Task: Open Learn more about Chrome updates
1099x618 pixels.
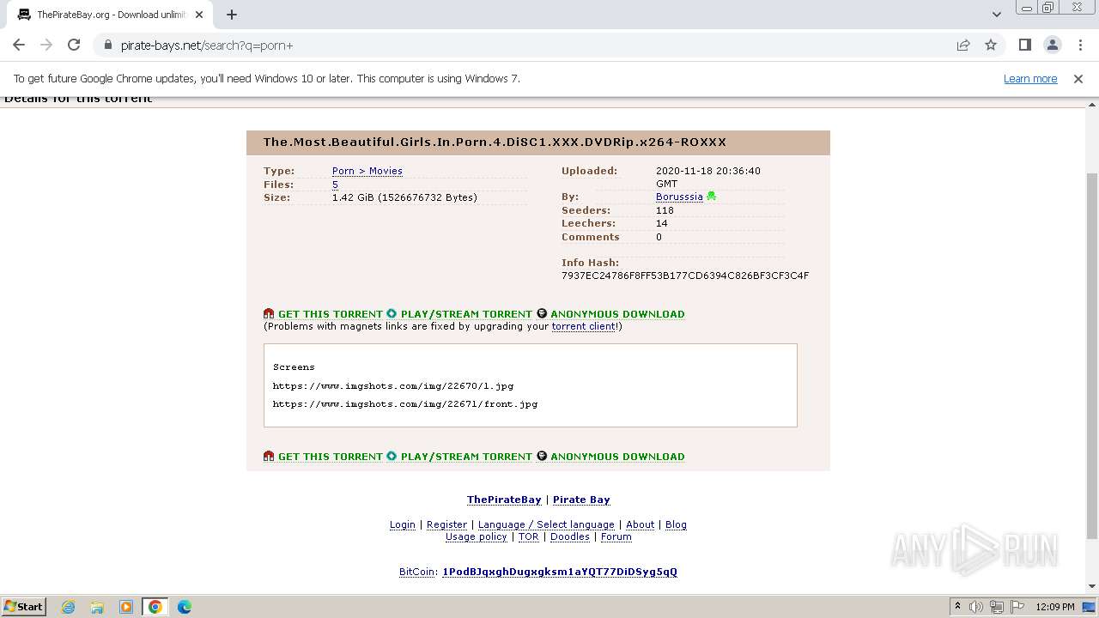Action: tap(1030, 78)
